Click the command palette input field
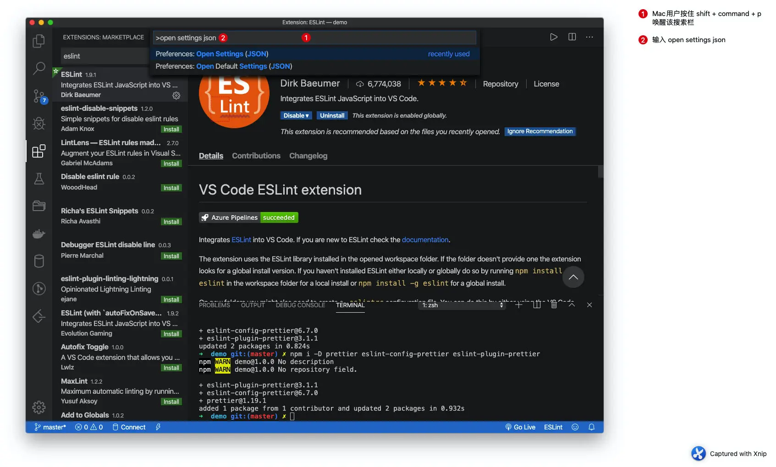776x467 pixels. point(314,38)
